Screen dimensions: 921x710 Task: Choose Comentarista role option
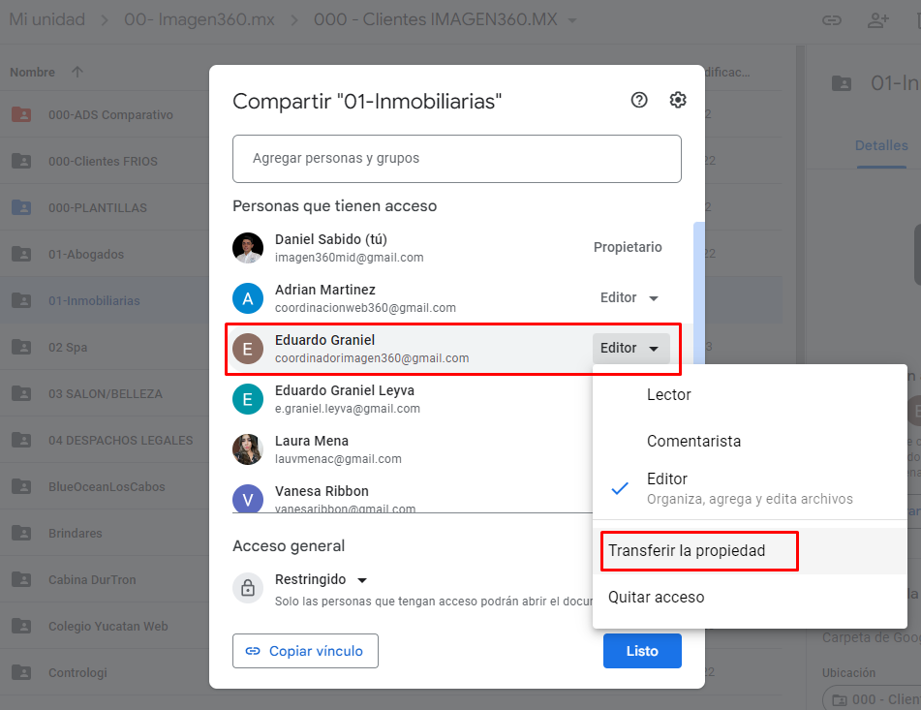(693, 442)
